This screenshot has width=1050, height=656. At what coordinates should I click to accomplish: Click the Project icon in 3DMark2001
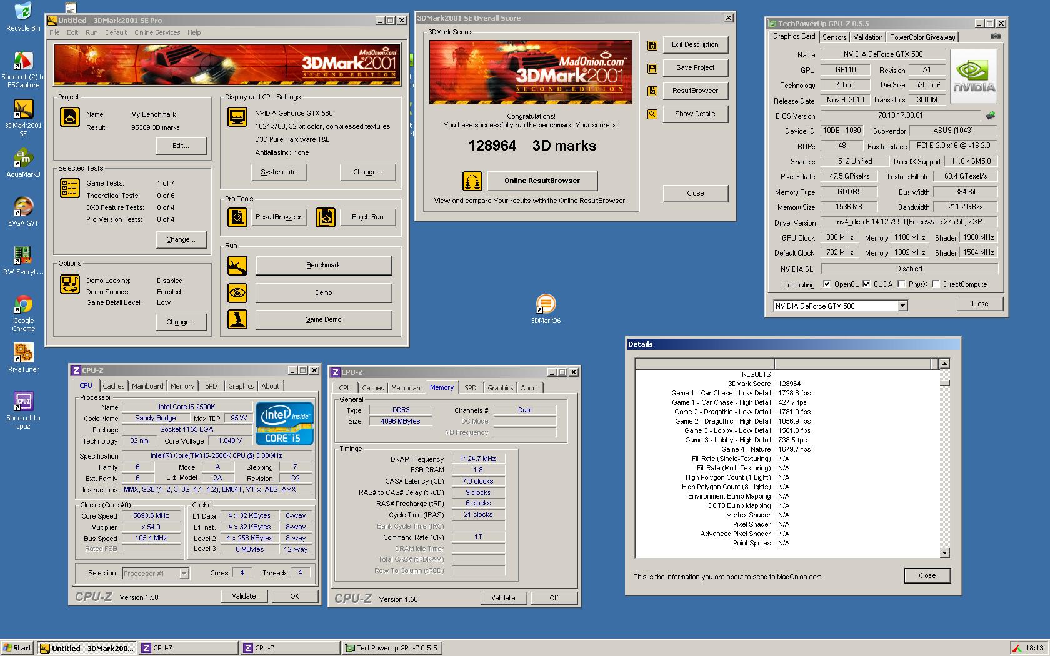[x=69, y=117]
